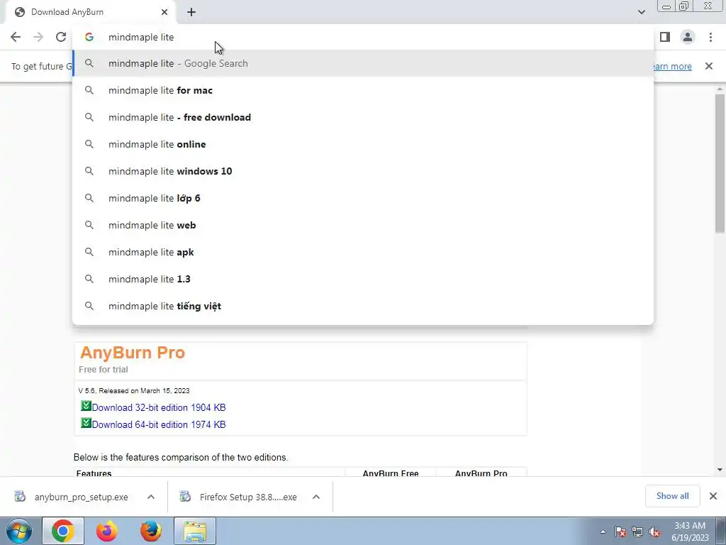
Task: Close the Download AnyBurn tab
Action: [x=164, y=12]
